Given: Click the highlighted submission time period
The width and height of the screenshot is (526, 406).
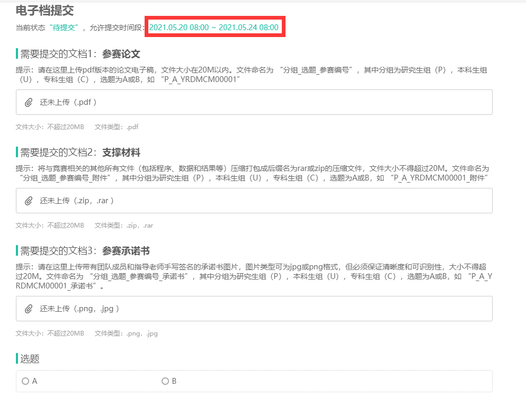Looking at the screenshot, I should coord(214,28).
